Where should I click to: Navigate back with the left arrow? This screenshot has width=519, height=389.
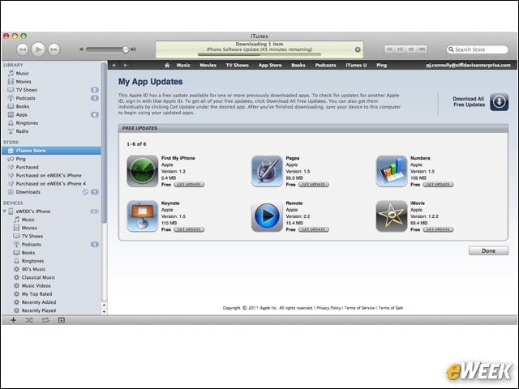(114, 65)
